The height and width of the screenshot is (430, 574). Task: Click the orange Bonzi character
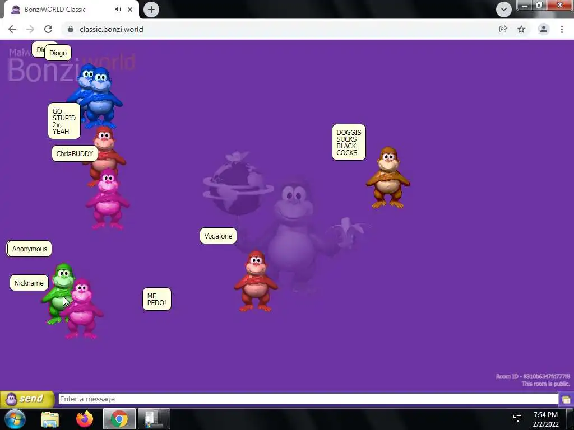[x=388, y=177]
